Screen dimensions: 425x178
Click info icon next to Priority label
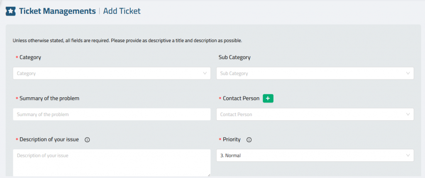[249, 140]
